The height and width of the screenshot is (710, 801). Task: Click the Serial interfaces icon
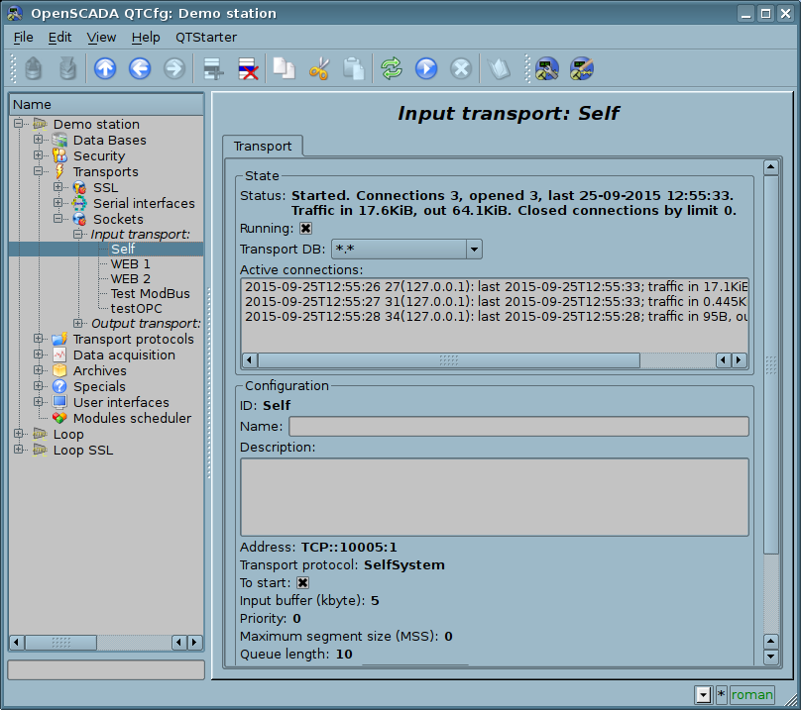click(79, 203)
